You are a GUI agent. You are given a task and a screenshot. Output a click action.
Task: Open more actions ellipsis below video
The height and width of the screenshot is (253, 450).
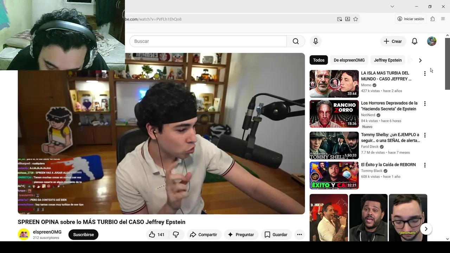tap(300, 234)
